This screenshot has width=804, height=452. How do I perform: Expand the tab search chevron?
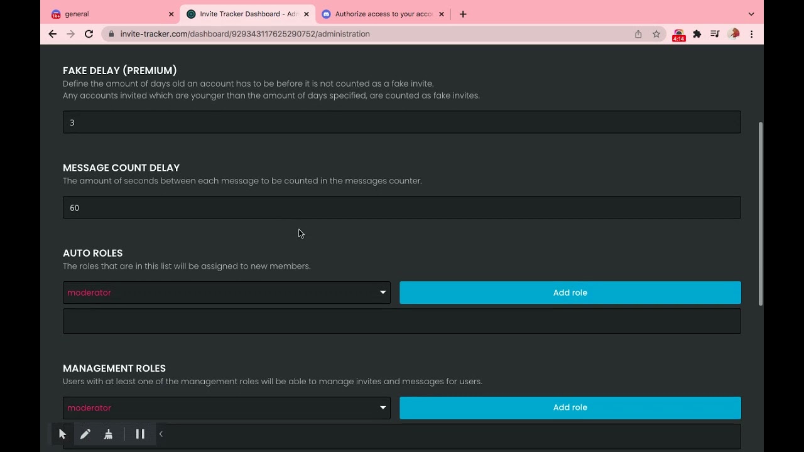click(x=751, y=14)
